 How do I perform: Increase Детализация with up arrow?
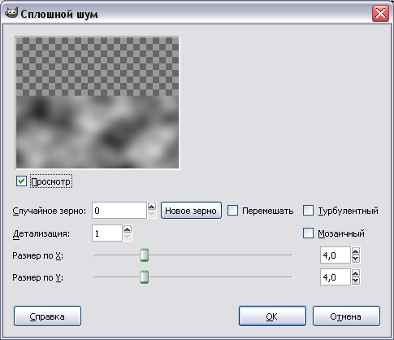click(x=128, y=229)
